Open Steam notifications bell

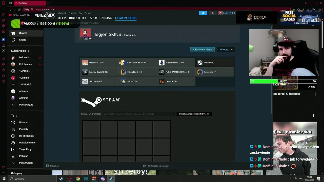[212, 13]
